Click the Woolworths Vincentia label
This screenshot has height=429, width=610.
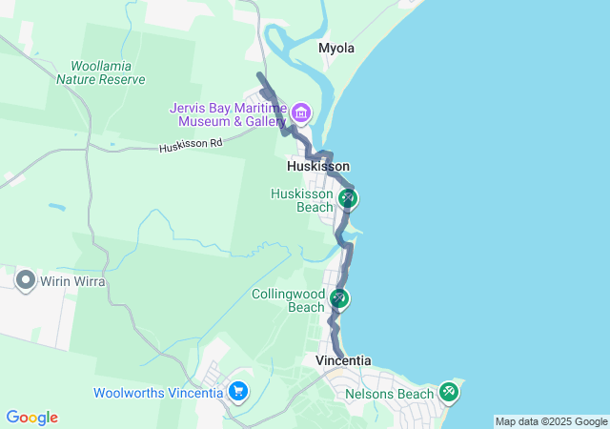point(158,393)
